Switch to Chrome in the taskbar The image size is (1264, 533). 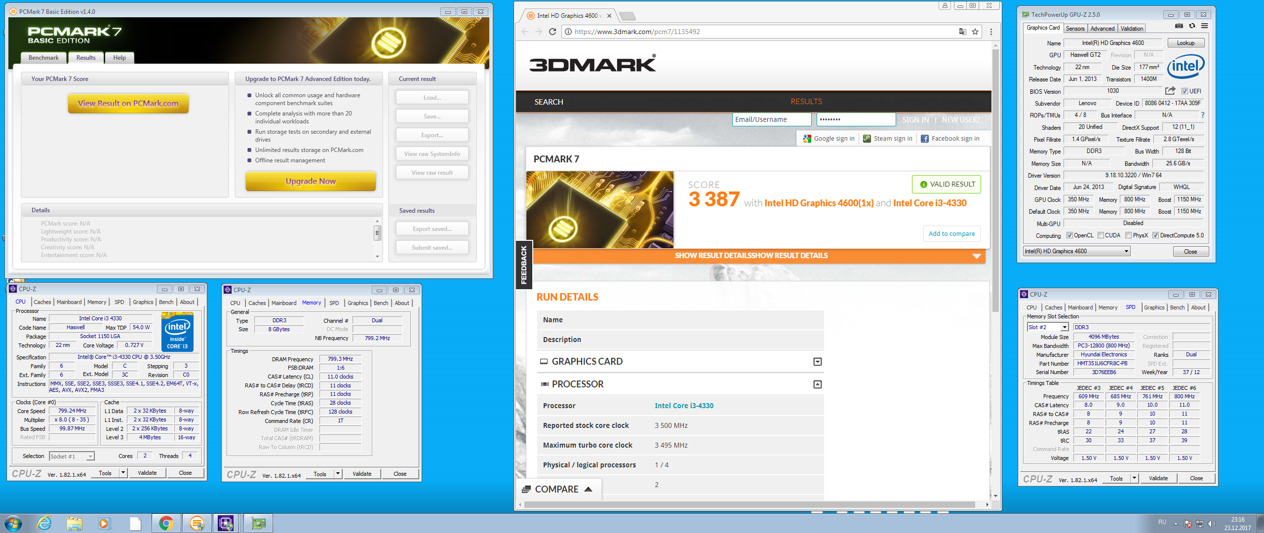click(166, 523)
